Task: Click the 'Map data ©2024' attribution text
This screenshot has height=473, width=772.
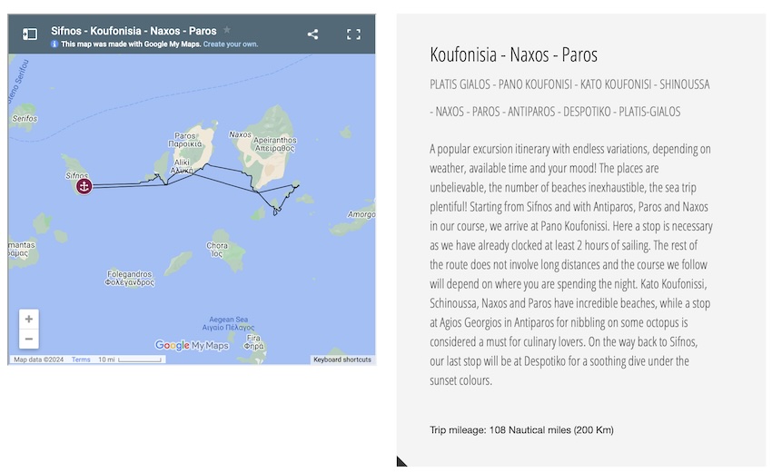Action: click(x=38, y=360)
